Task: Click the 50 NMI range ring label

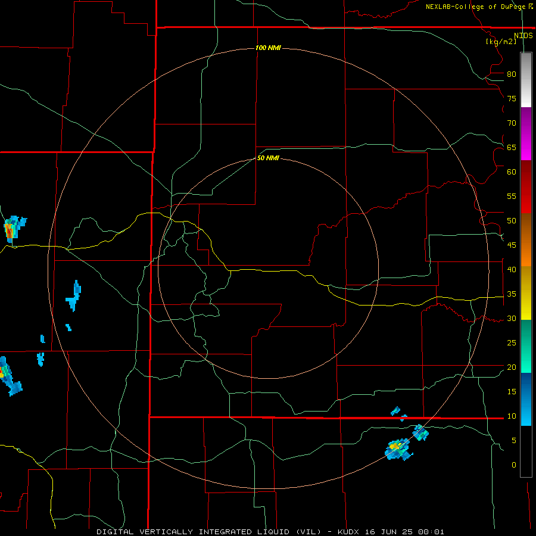Action: (268, 158)
